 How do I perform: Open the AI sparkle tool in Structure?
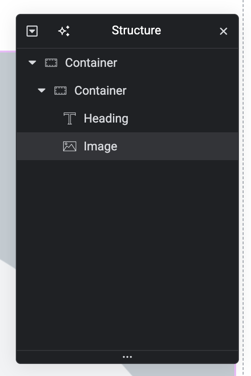click(64, 31)
